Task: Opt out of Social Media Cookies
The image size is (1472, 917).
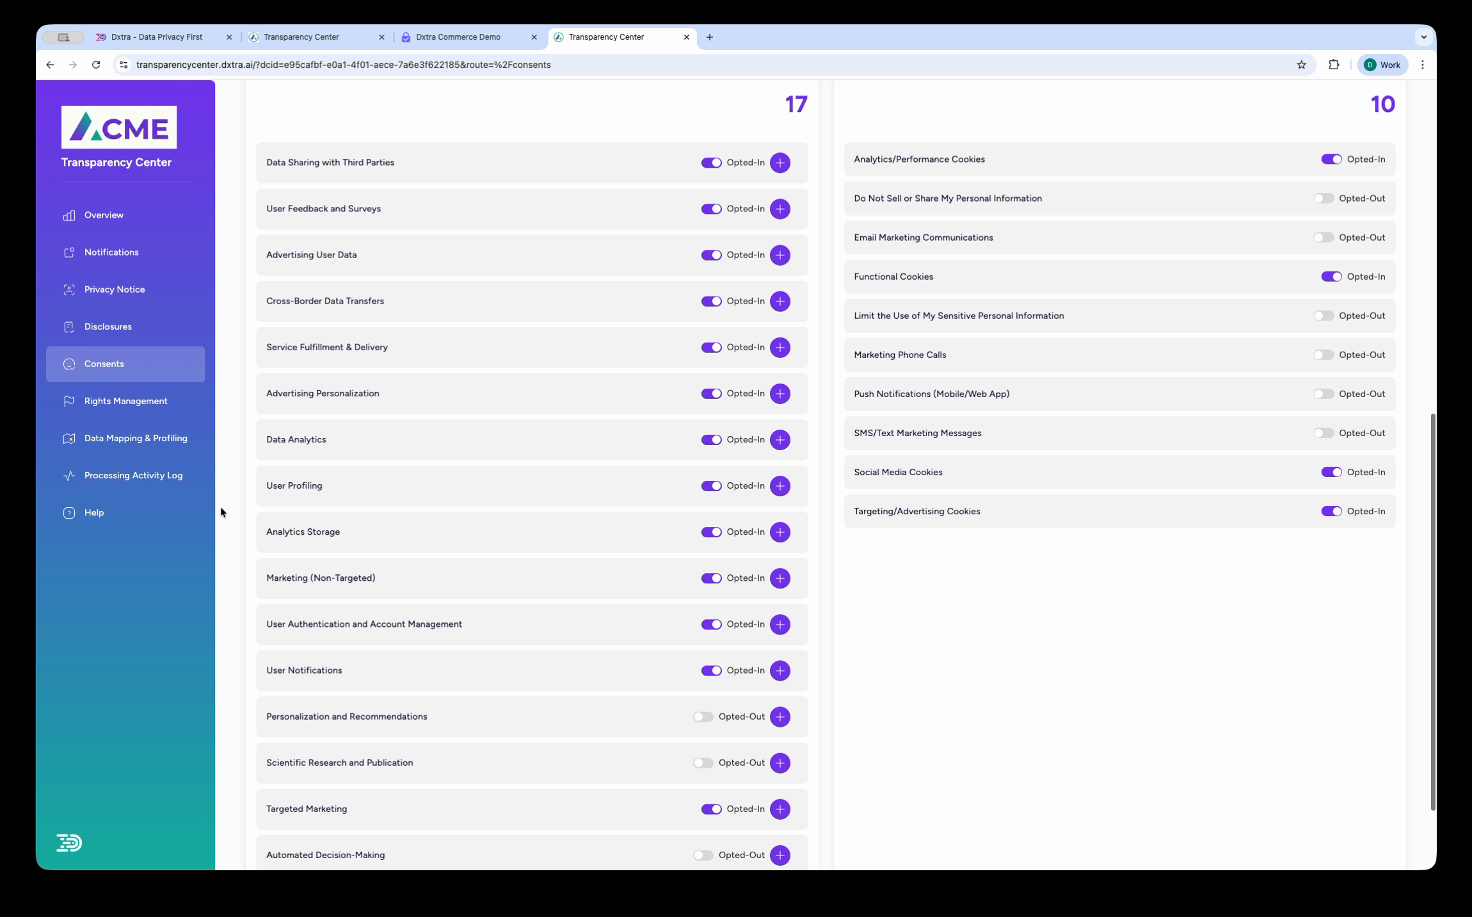Action: pyautogui.click(x=1331, y=472)
